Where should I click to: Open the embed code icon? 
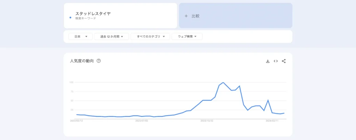276,61
